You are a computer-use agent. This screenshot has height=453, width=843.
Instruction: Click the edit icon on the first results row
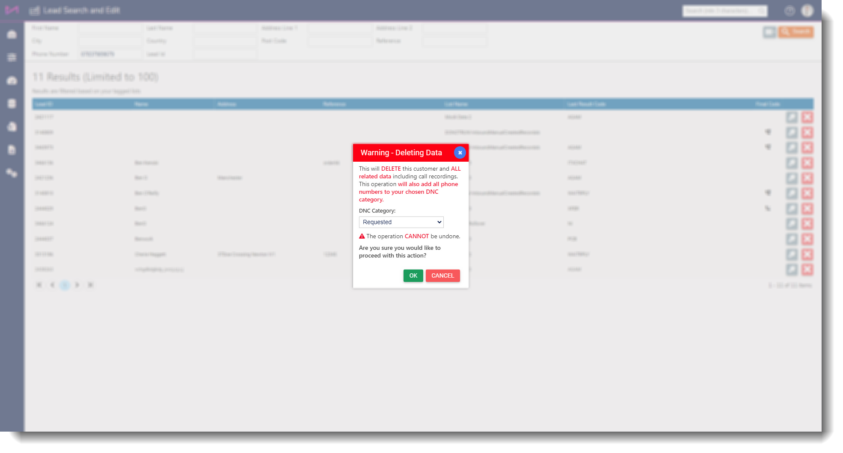click(x=792, y=117)
